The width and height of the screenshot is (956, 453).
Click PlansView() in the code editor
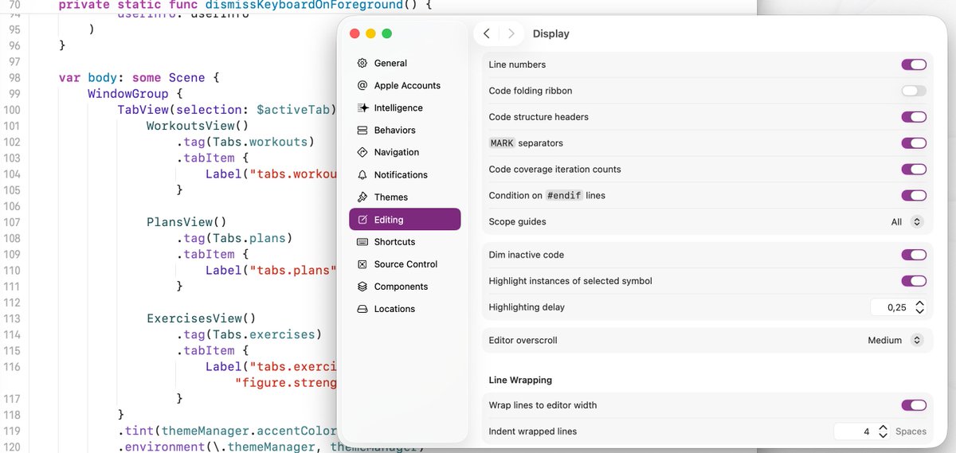186,222
